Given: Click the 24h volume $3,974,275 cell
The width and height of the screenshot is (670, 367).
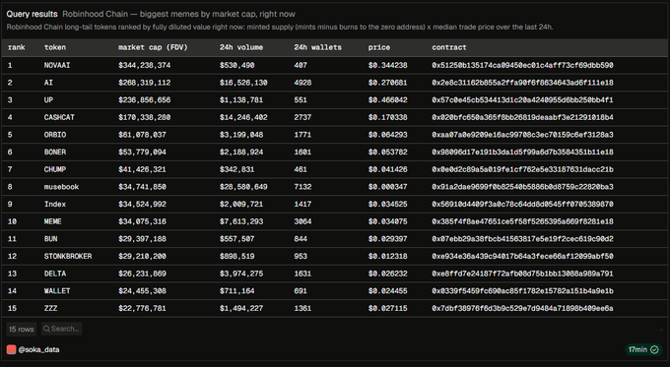Looking at the screenshot, I should tap(241, 274).
